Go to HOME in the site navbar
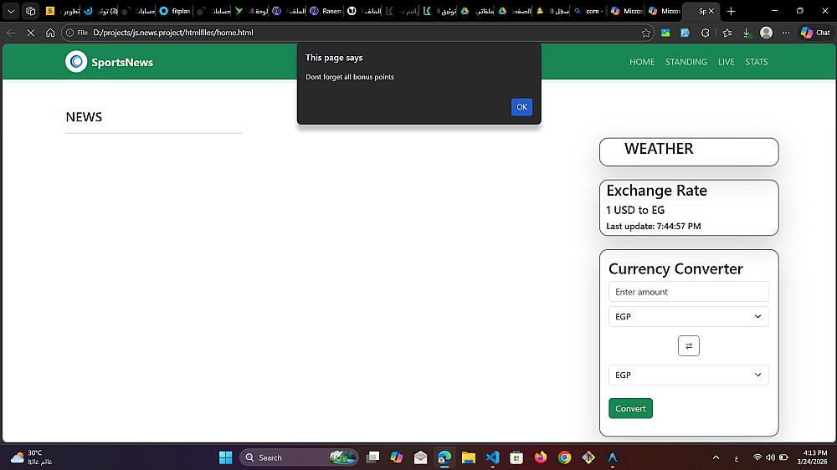 click(x=642, y=62)
